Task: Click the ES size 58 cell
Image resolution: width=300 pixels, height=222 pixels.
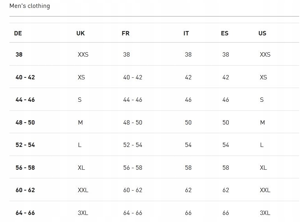Action: 226,168
